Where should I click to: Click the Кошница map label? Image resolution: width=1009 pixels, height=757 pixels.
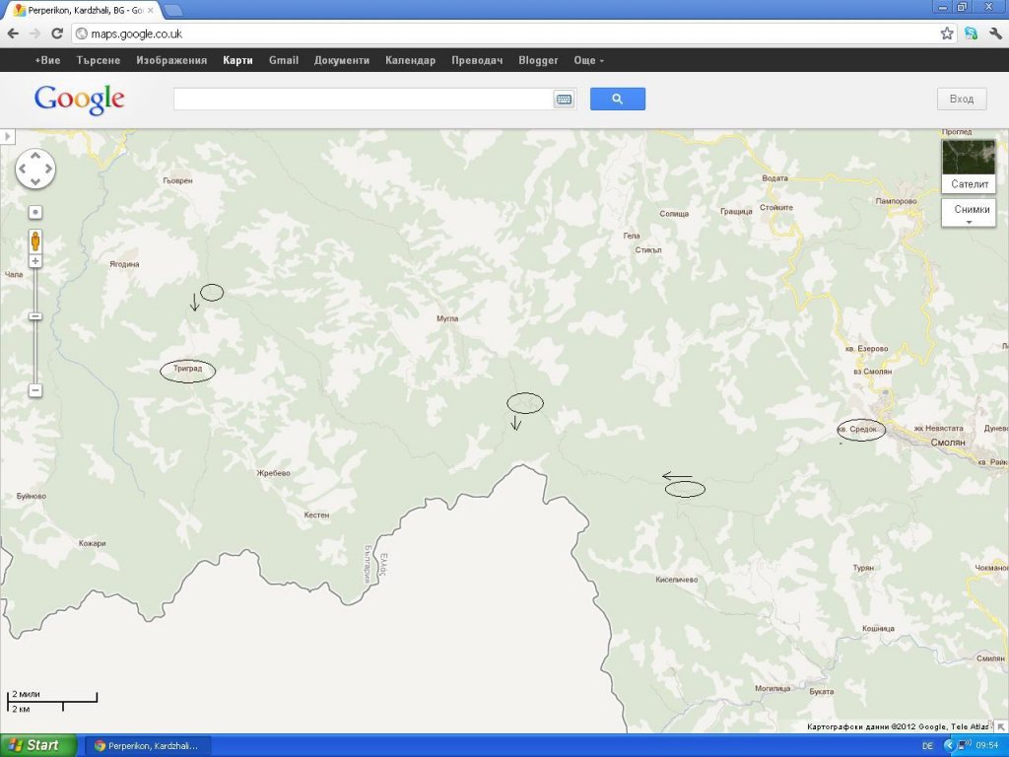pyautogui.click(x=878, y=628)
